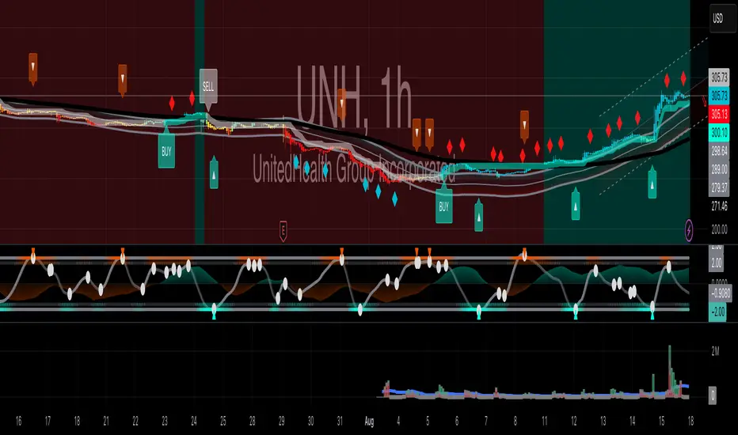Screen dimensions: 738x435
Task: Click the oscillator -0.9080 value label
Action: [720, 293]
